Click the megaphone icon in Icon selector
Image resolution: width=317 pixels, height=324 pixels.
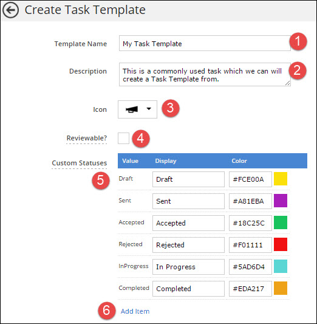(x=131, y=109)
